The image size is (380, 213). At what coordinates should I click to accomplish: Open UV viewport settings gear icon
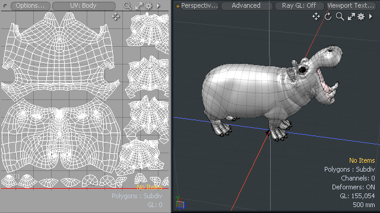pyautogui.click(x=148, y=6)
